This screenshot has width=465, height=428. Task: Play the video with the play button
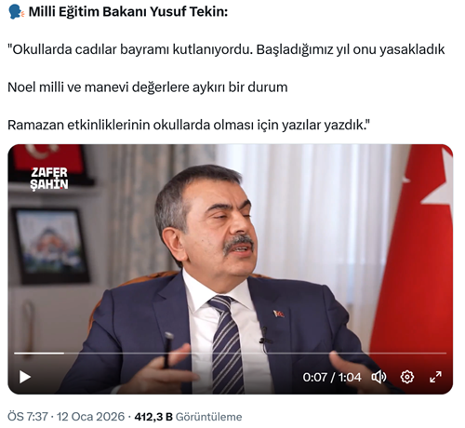click(25, 377)
